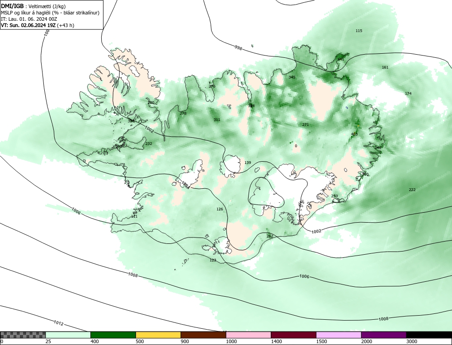Click the map value '111'
The image size is (452, 345).
[134, 217]
